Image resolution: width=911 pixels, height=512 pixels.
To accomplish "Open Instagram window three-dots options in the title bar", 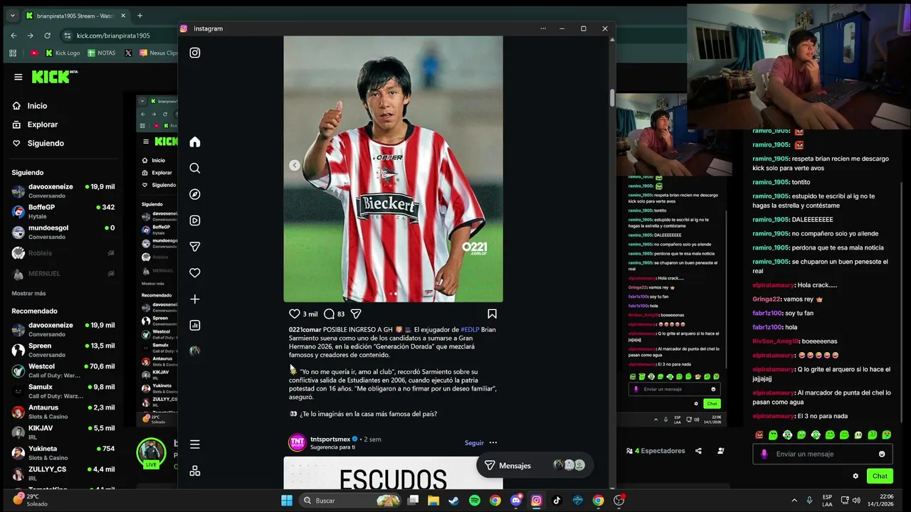I will tap(543, 28).
